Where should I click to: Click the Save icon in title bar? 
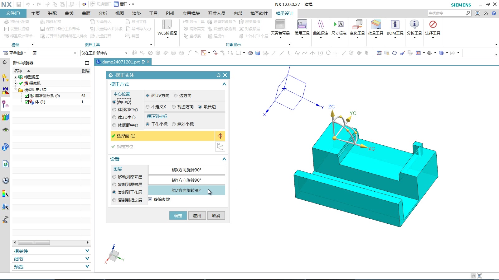click(x=19, y=4)
